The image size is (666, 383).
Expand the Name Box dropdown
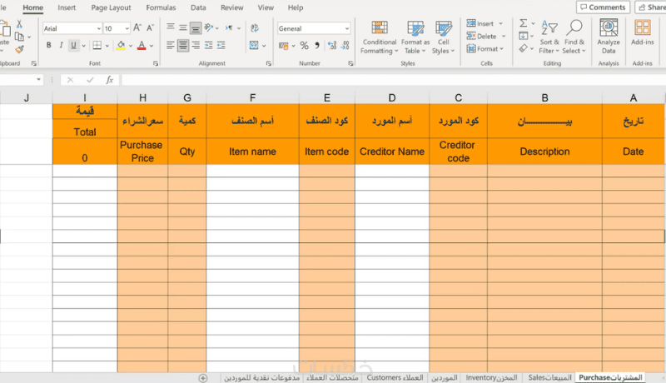pyautogui.click(x=38, y=79)
